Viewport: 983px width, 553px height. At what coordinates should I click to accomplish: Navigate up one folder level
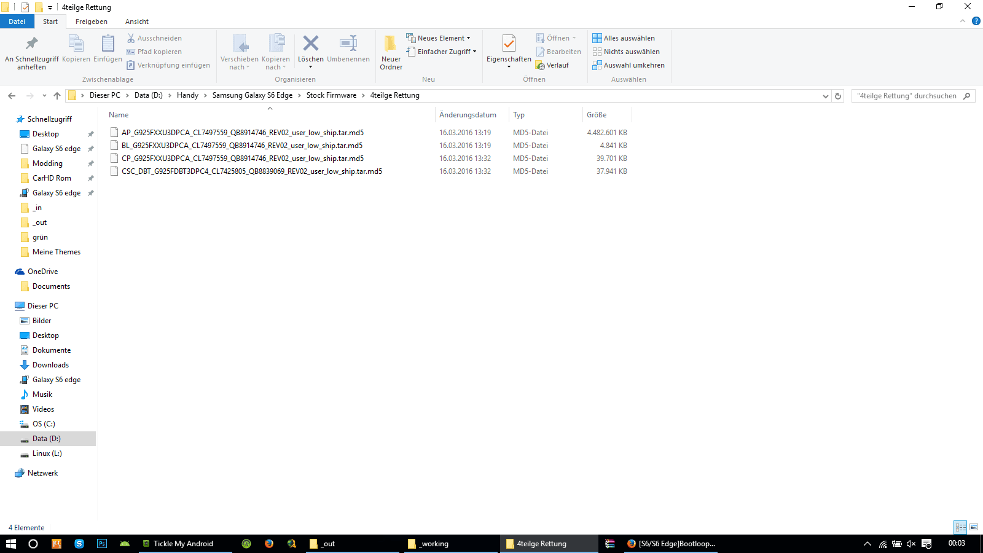(57, 95)
